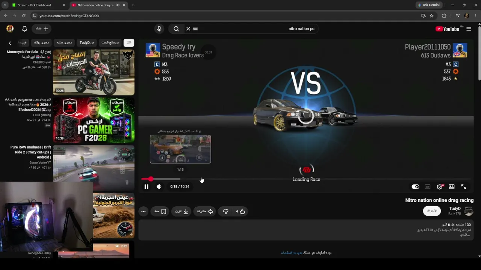Open the comments learn more link
Viewport: 481px width, 270px height.
291,253
